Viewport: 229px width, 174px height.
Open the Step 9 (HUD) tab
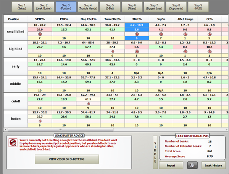pyautogui.click(x=198, y=7)
